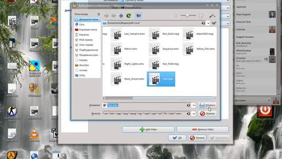Open the 'dosvidos' folder place
This screenshot has height=159, width=282.
coord(87,65)
